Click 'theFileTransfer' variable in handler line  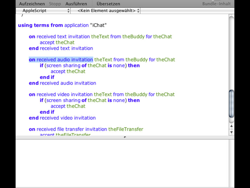pos(126,129)
